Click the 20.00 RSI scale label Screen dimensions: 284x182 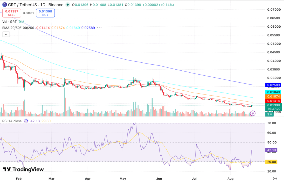(x=272, y=171)
